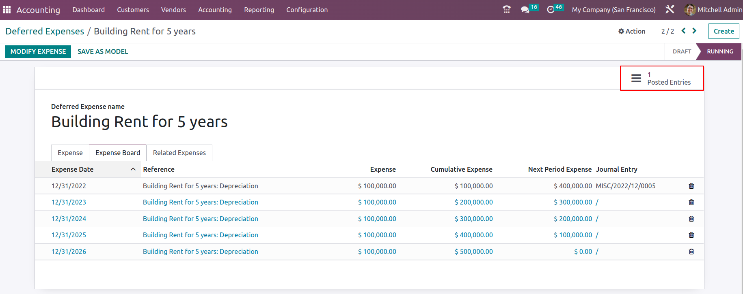Open the 12/31/2024 date cell
The width and height of the screenshot is (743, 294).
[x=69, y=219]
